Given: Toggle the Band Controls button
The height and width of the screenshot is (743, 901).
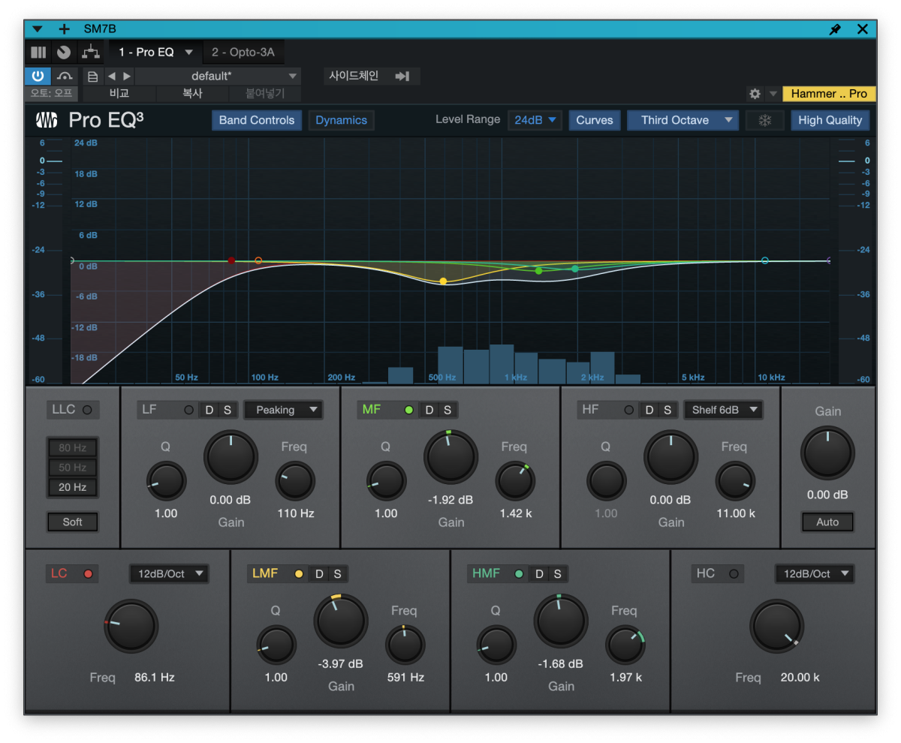Looking at the screenshot, I should [257, 120].
